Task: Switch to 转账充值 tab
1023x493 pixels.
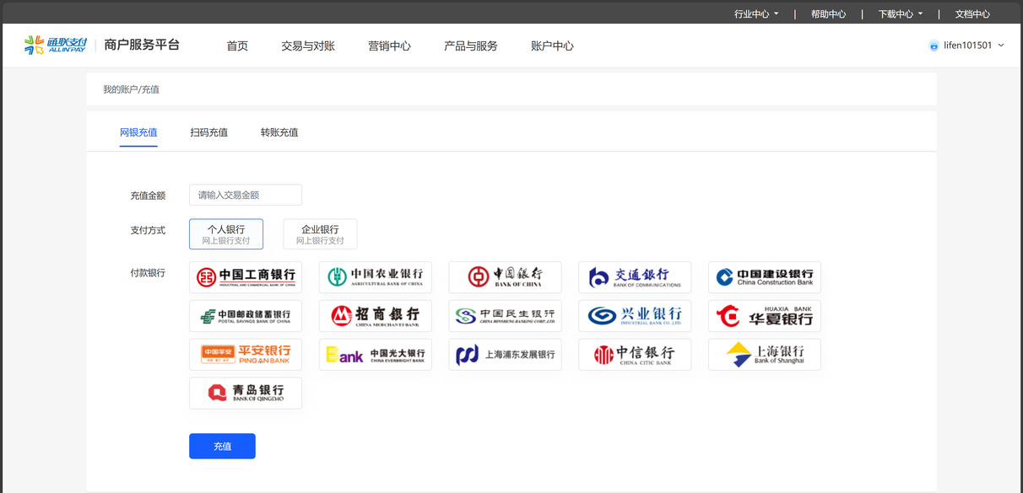Action: [279, 132]
